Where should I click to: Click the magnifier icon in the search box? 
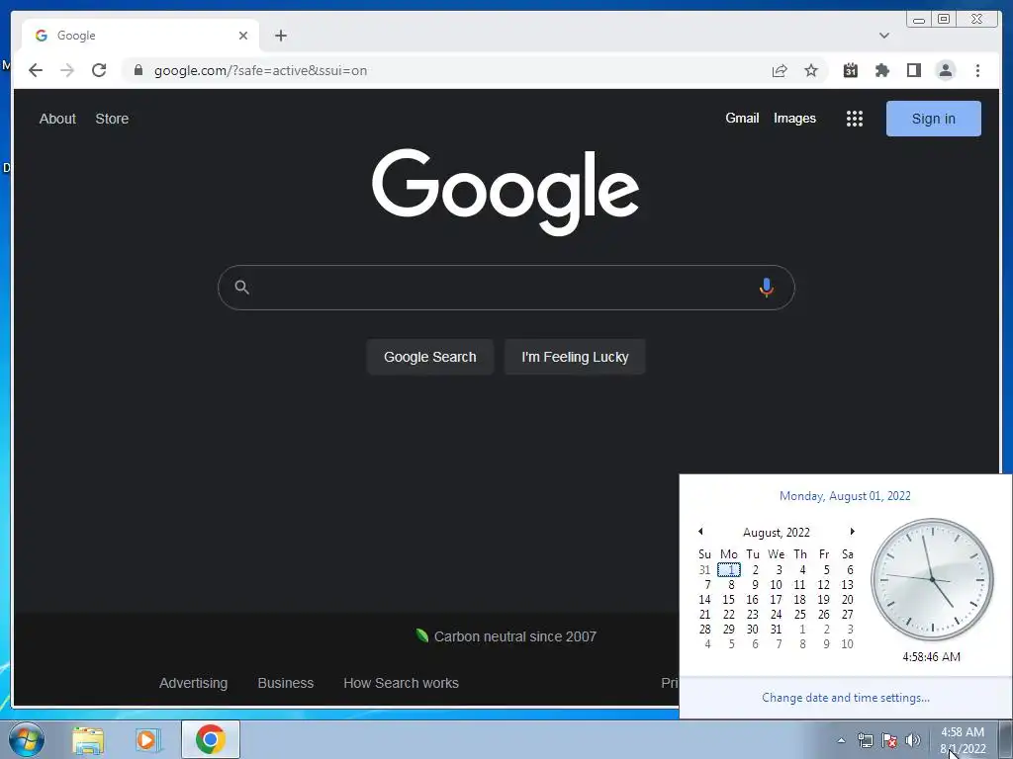242,288
